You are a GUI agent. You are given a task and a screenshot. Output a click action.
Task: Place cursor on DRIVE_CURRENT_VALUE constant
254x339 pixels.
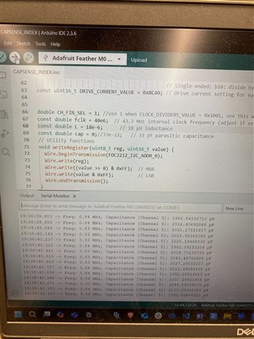pos(107,92)
